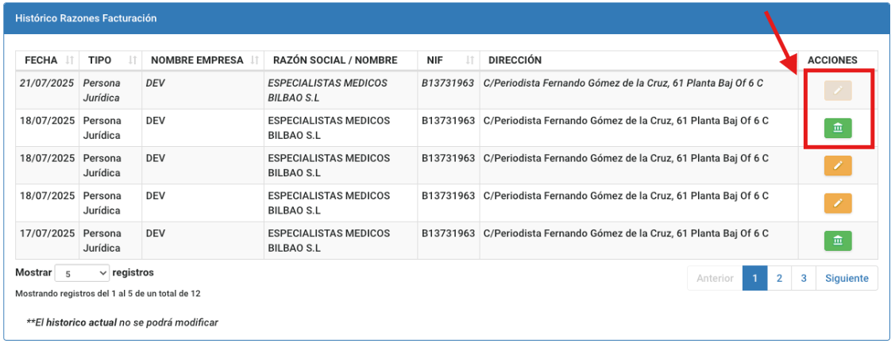Click the sort arrows in the NIF header

pos(470,60)
